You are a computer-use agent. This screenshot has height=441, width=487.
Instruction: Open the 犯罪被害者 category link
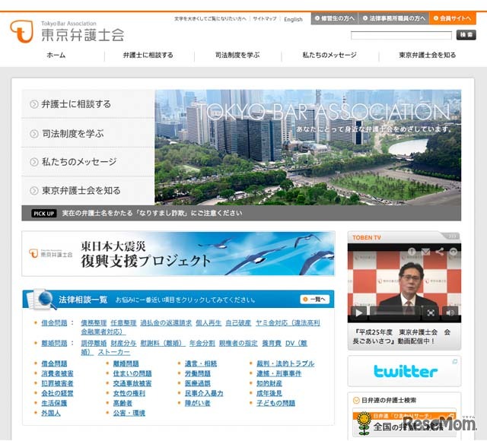[x=58, y=383]
